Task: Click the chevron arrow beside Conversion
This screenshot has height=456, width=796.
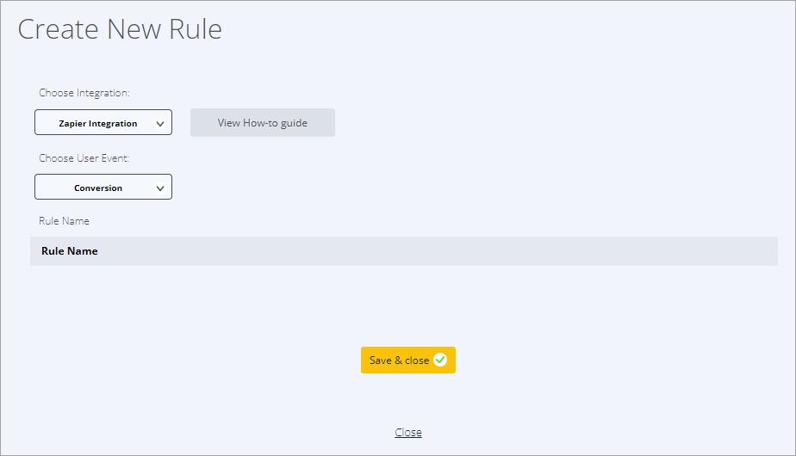Action: 160,188
